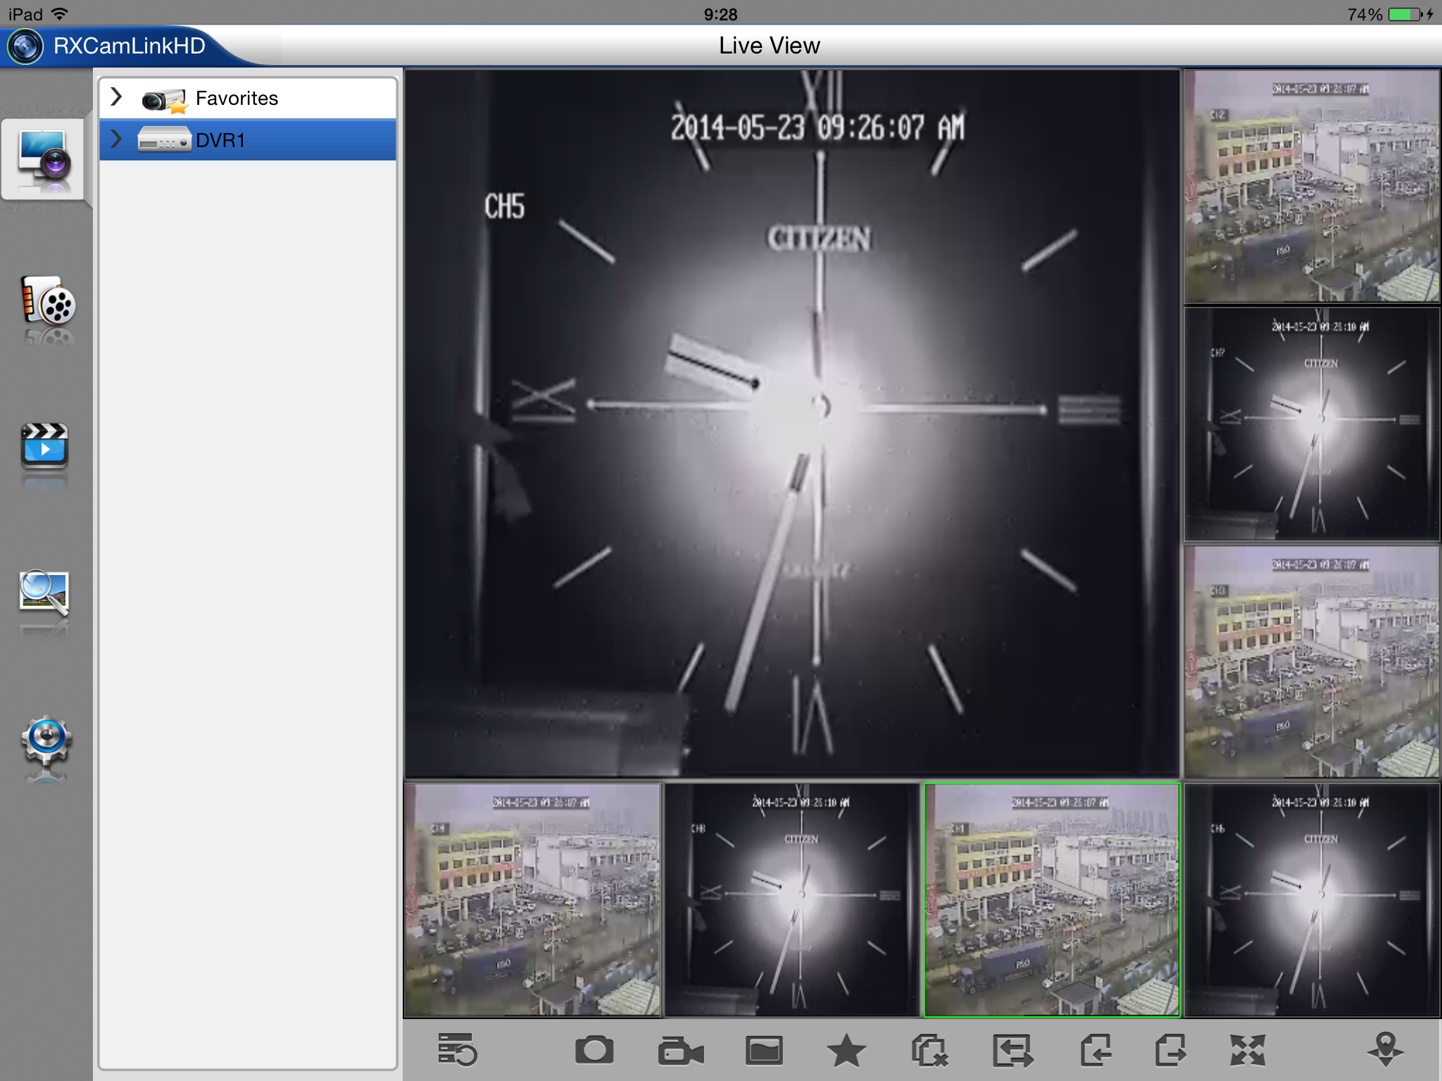Image resolution: width=1442 pixels, height=1081 pixels.
Task: Click the device list refresh icon
Action: tap(457, 1050)
